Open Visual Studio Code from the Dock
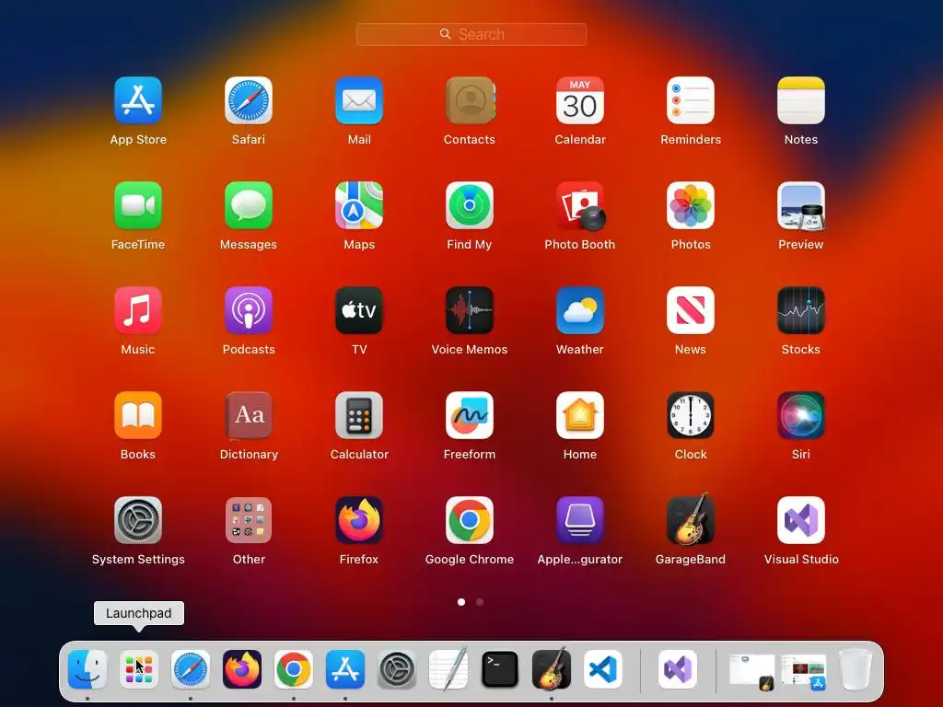Viewport: 943px width, 707px height. pyautogui.click(x=603, y=669)
